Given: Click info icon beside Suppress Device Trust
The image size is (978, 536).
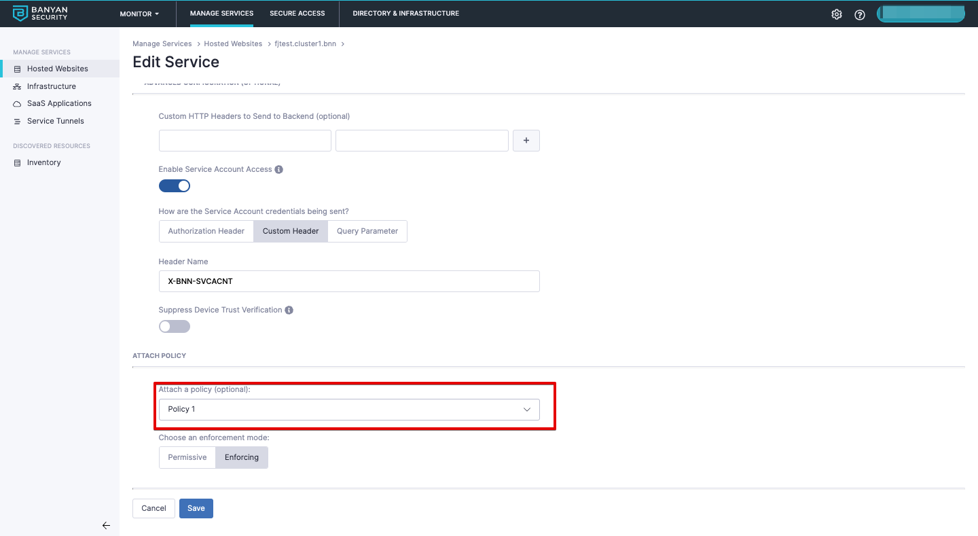Looking at the screenshot, I should [289, 310].
